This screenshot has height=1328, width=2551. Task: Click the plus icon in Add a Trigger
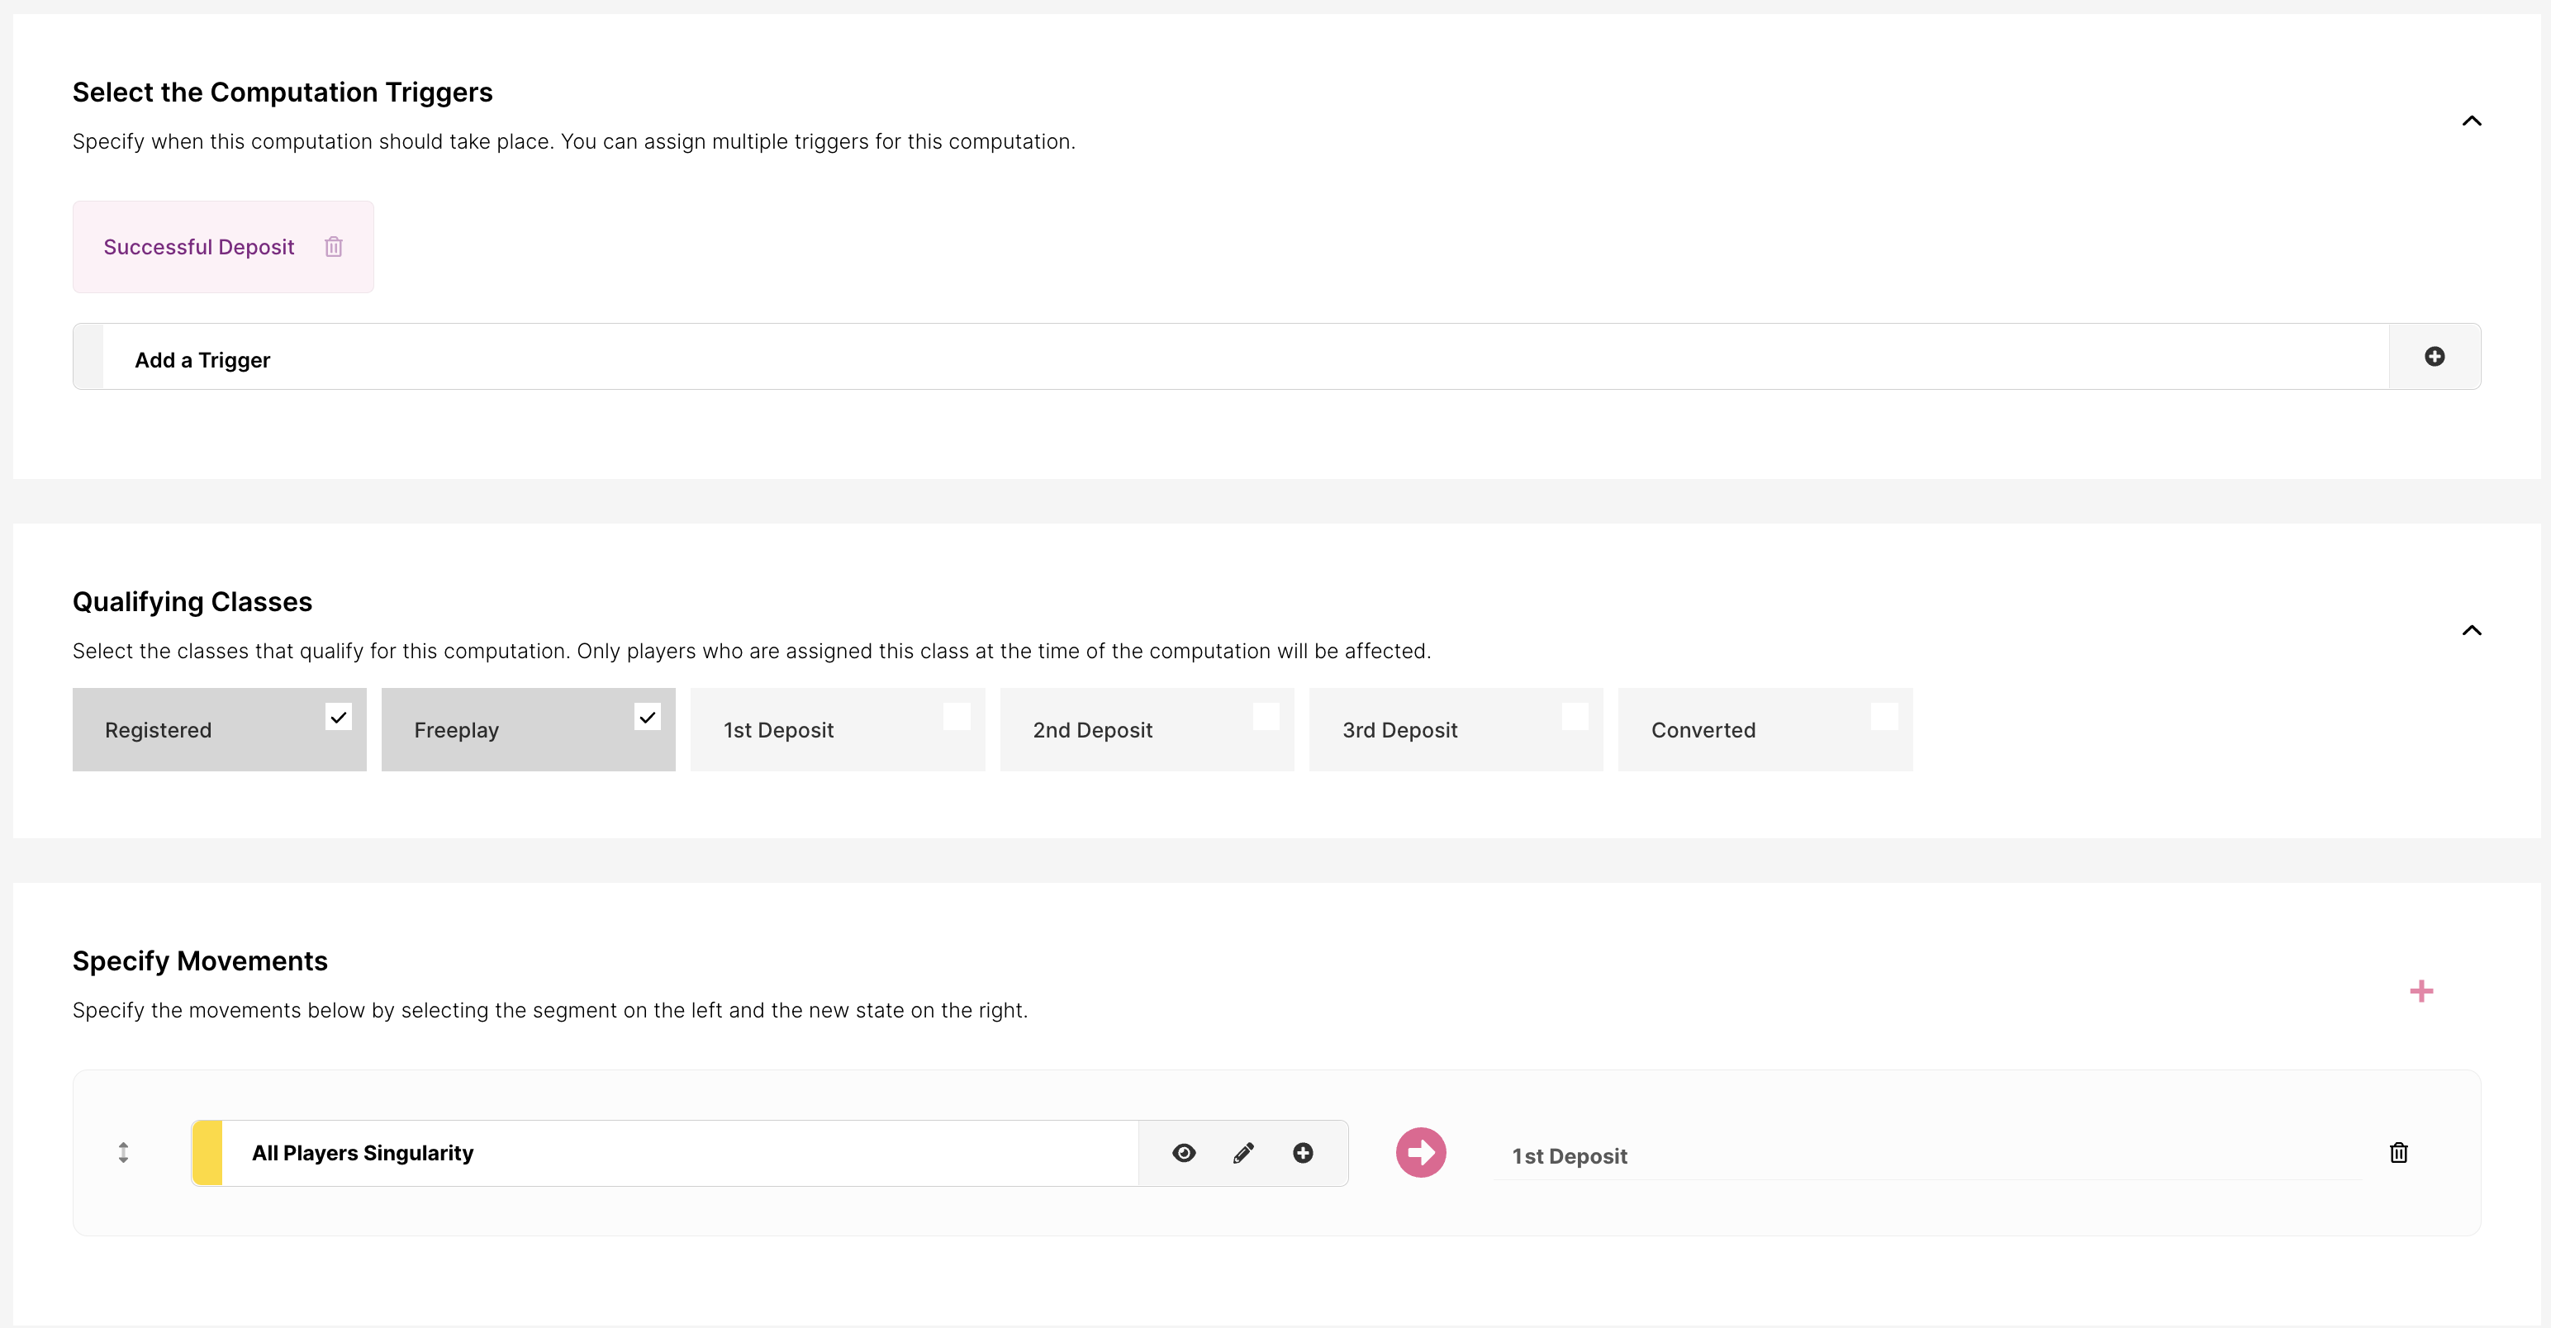[x=2435, y=357]
